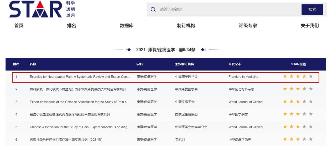Select 制订机构 in the navigation bar

pyautogui.click(x=186, y=26)
